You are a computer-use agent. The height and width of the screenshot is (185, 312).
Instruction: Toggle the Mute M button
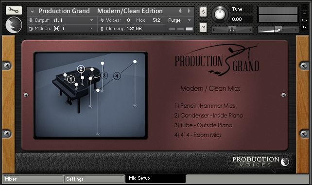pos(203,27)
